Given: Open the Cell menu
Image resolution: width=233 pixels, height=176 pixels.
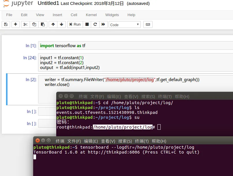Looking at the screenshot, I should point(74,15).
